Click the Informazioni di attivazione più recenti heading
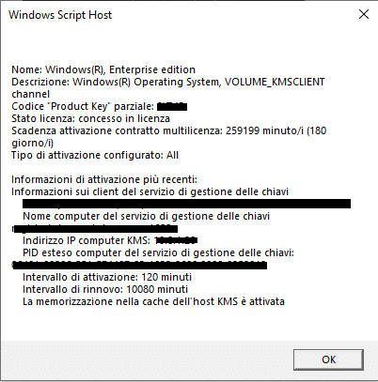The width and height of the screenshot is (378, 382). click(104, 179)
